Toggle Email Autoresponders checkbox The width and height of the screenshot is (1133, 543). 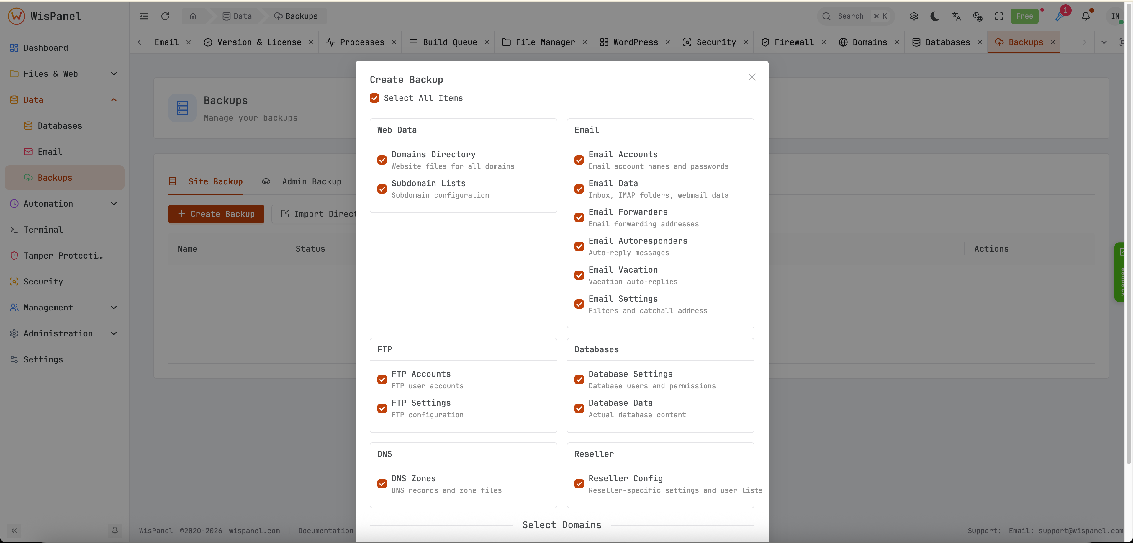click(x=579, y=247)
